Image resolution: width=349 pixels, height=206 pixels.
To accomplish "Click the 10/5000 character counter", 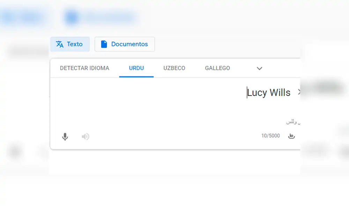I will (x=271, y=136).
